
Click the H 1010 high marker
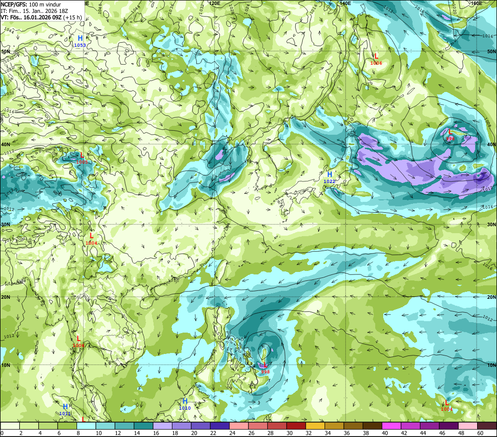[185, 404]
